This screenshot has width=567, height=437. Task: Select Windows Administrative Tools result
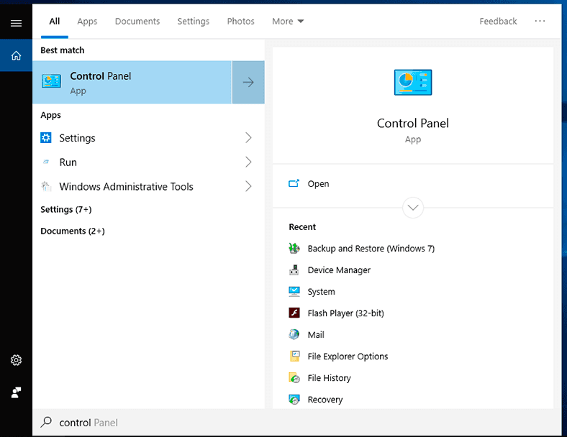pyautogui.click(x=148, y=186)
